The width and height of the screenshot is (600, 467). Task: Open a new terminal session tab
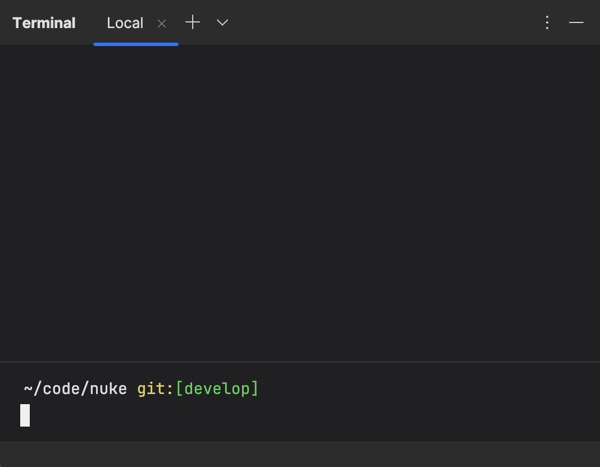coord(193,22)
